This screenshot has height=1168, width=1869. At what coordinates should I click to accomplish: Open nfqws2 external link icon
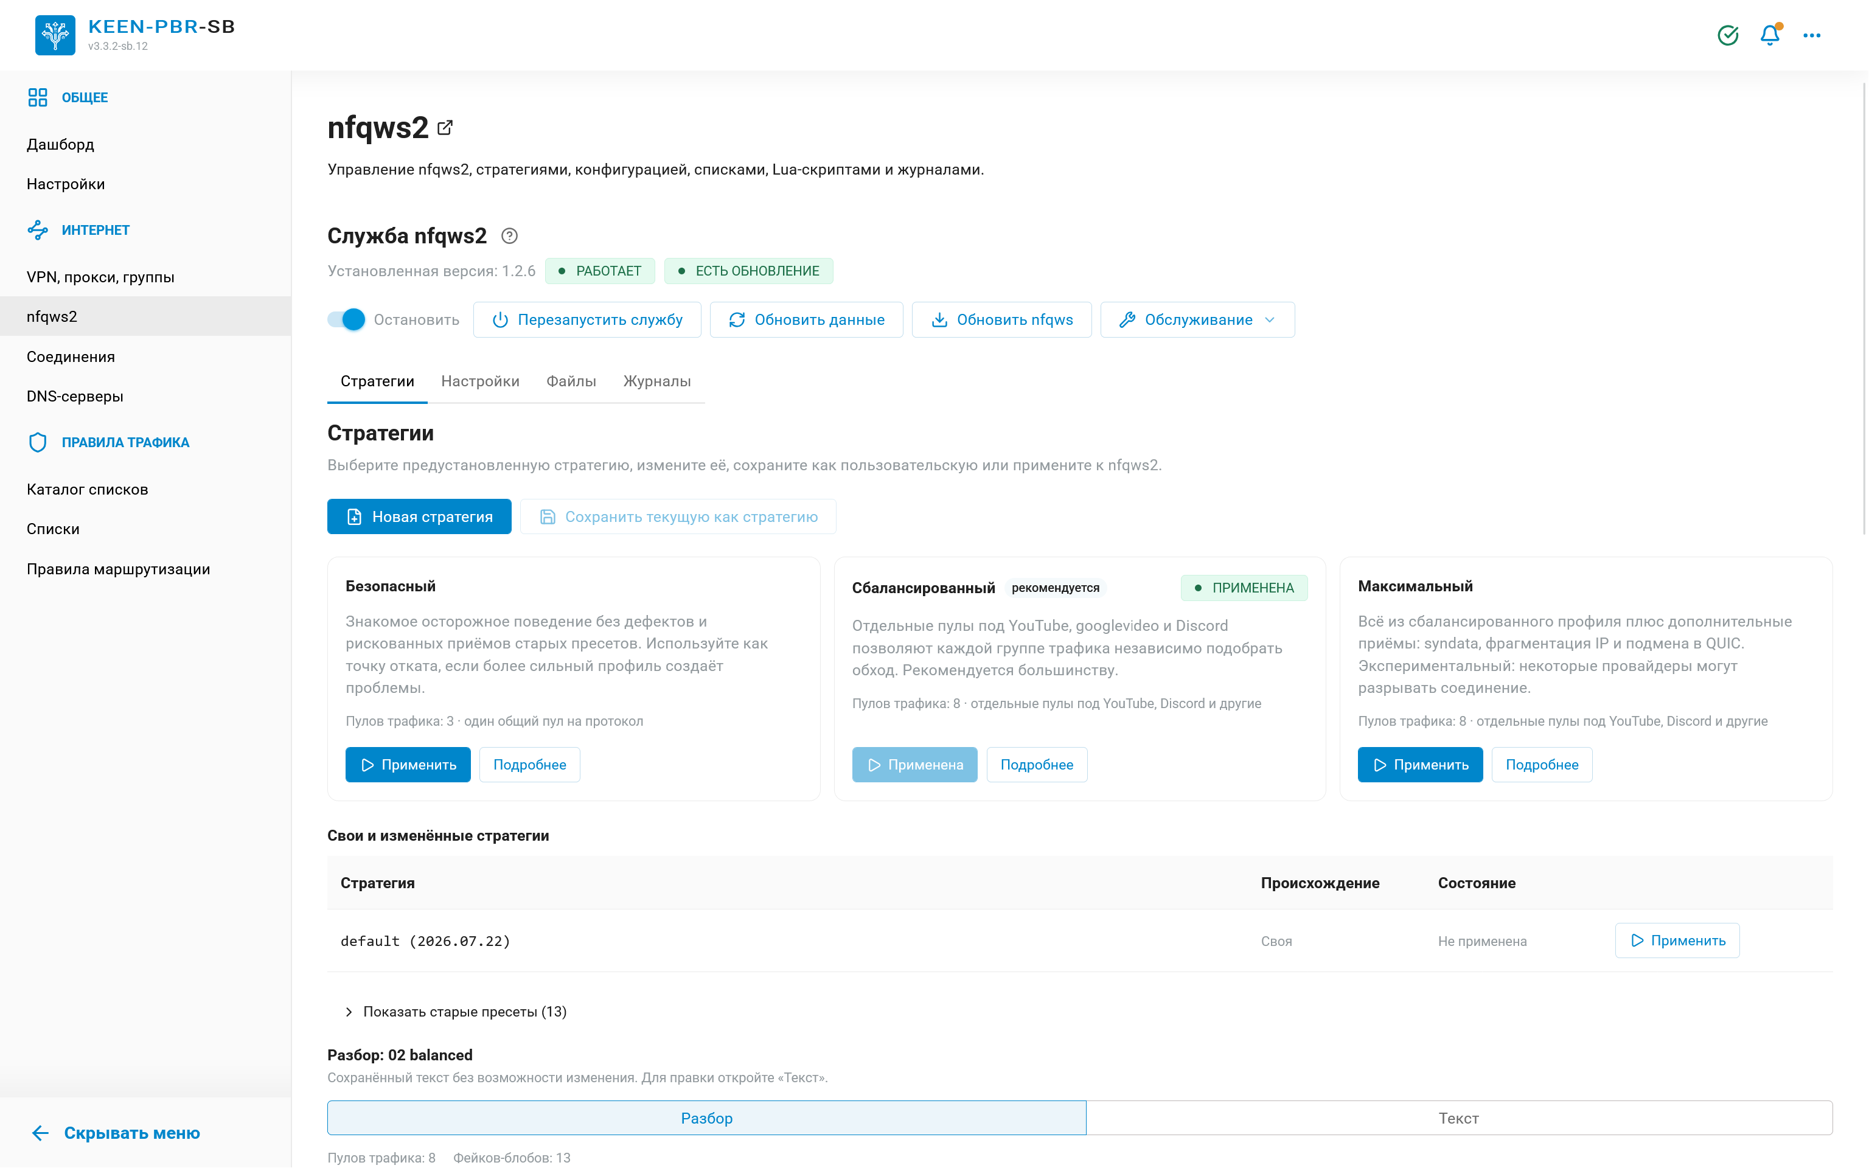click(445, 128)
